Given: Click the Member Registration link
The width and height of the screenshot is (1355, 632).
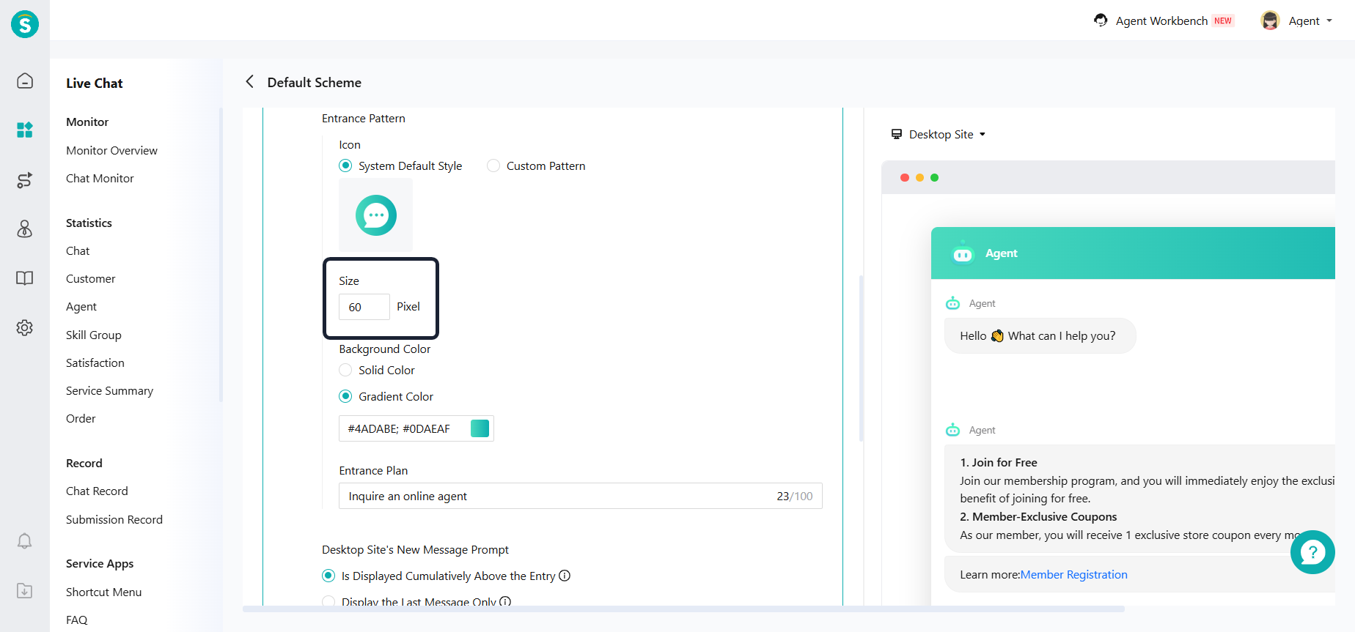Looking at the screenshot, I should point(1073,575).
